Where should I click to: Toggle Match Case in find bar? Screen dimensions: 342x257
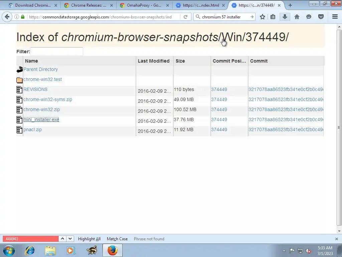click(x=117, y=239)
